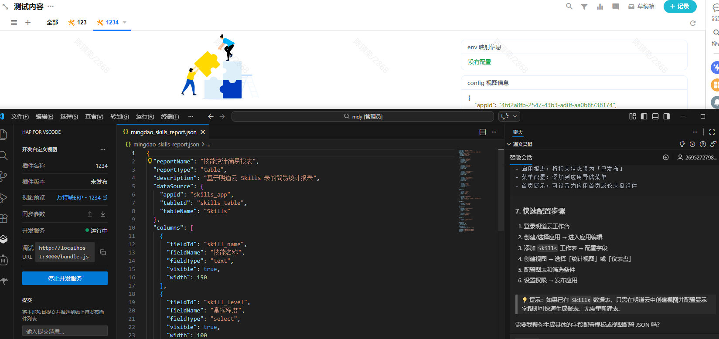Collapse the 通义灵码 section chevron
The height and width of the screenshot is (339, 719).
[509, 144]
